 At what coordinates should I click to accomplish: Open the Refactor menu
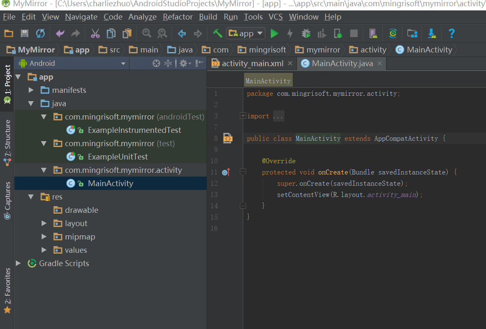click(x=178, y=17)
